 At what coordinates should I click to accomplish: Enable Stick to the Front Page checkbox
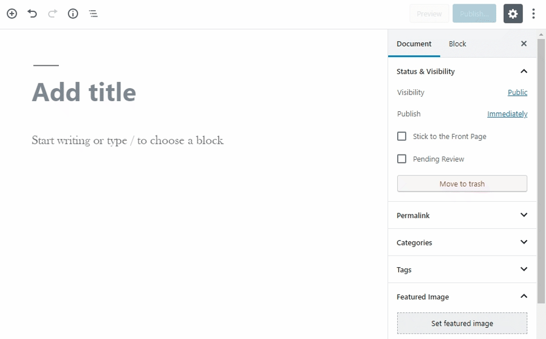[x=402, y=136]
